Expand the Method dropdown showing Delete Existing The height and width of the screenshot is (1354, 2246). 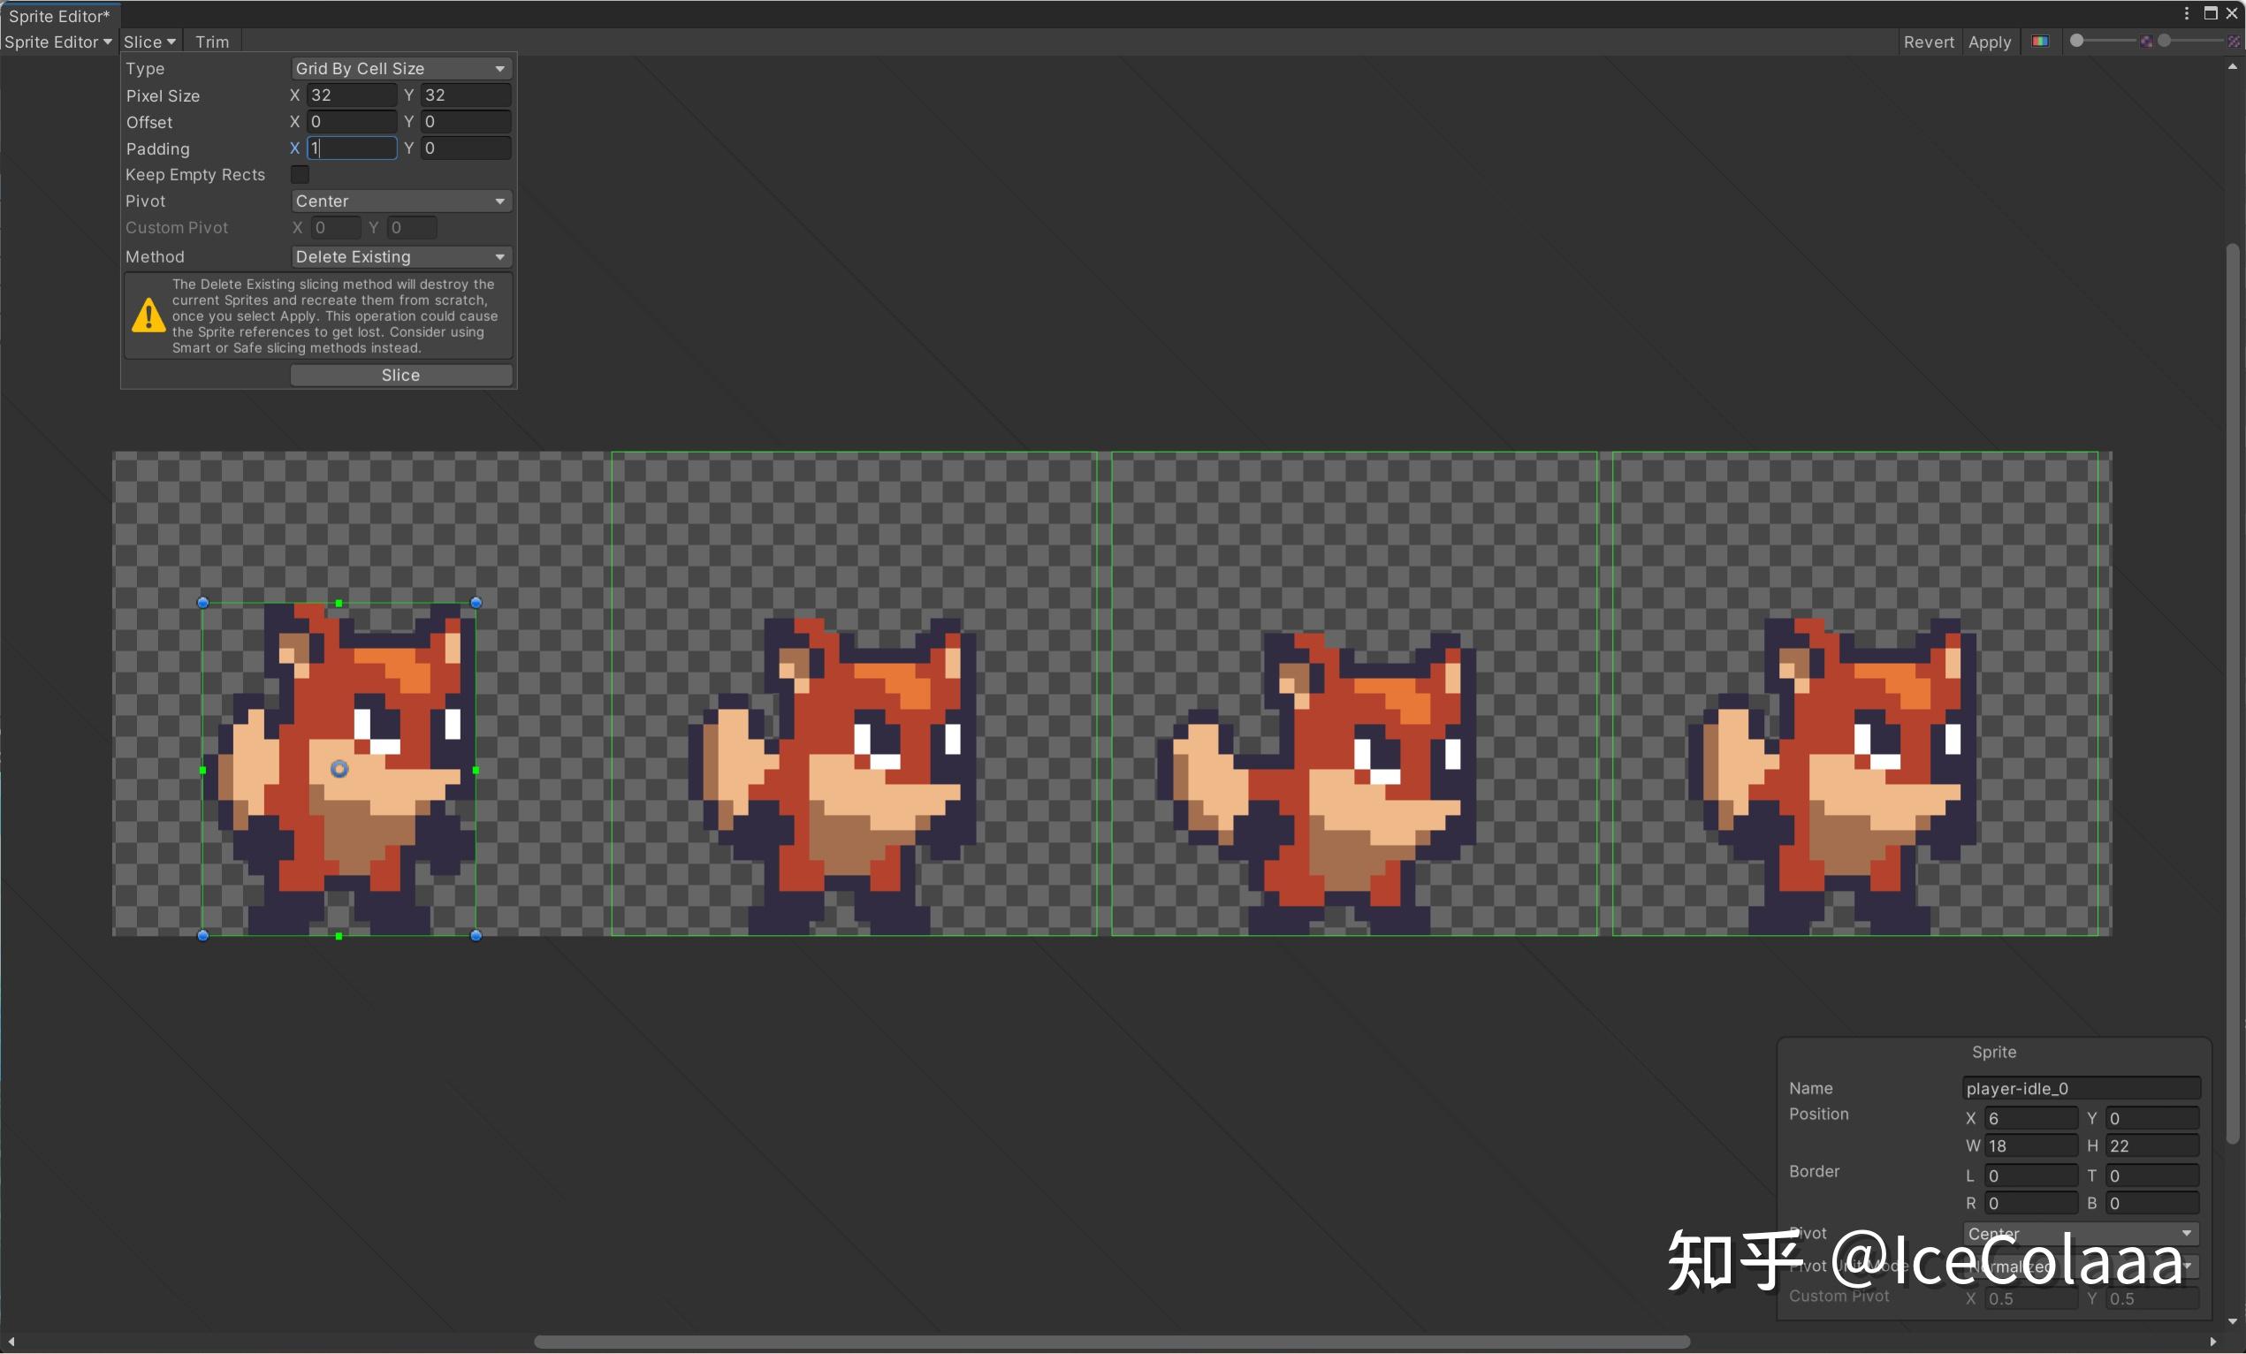coord(400,257)
